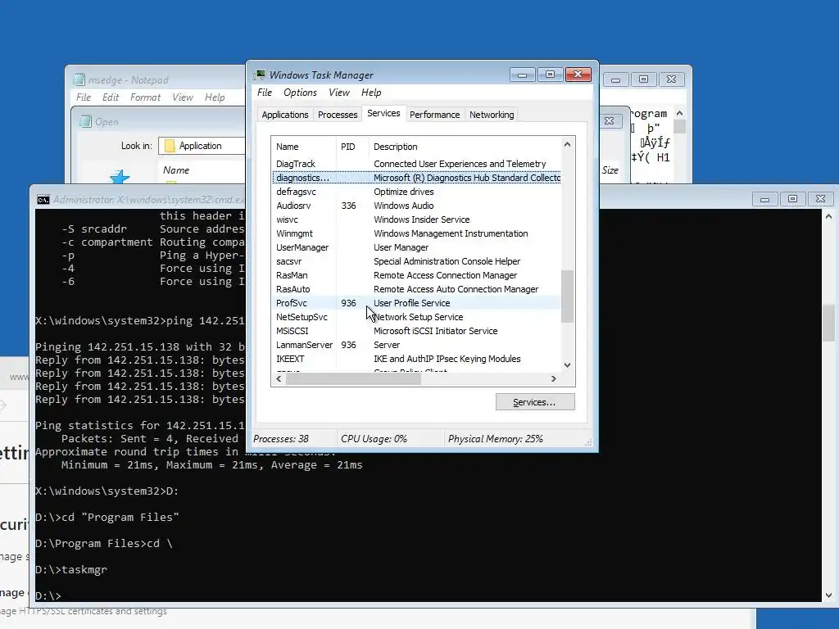The width and height of the screenshot is (839, 629).
Task: Click the Size column in Open dialog
Action: pyautogui.click(x=610, y=170)
